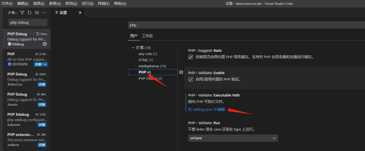Click PHP › Validate: Run heading
The width and height of the screenshot is (365, 151).
coord(204,123)
